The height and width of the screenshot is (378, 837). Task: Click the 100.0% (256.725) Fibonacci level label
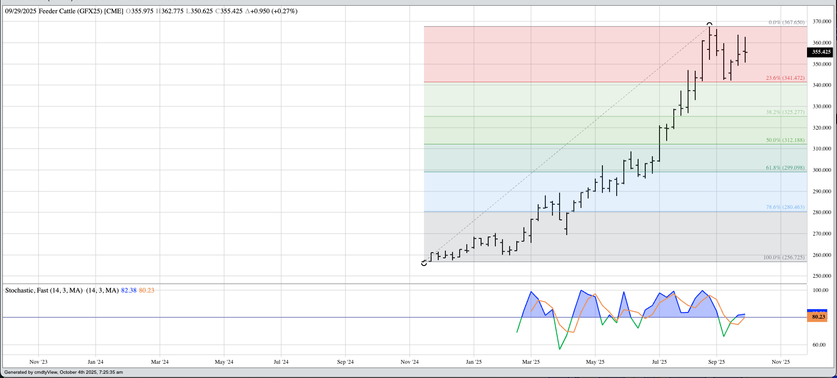point(783,257)
